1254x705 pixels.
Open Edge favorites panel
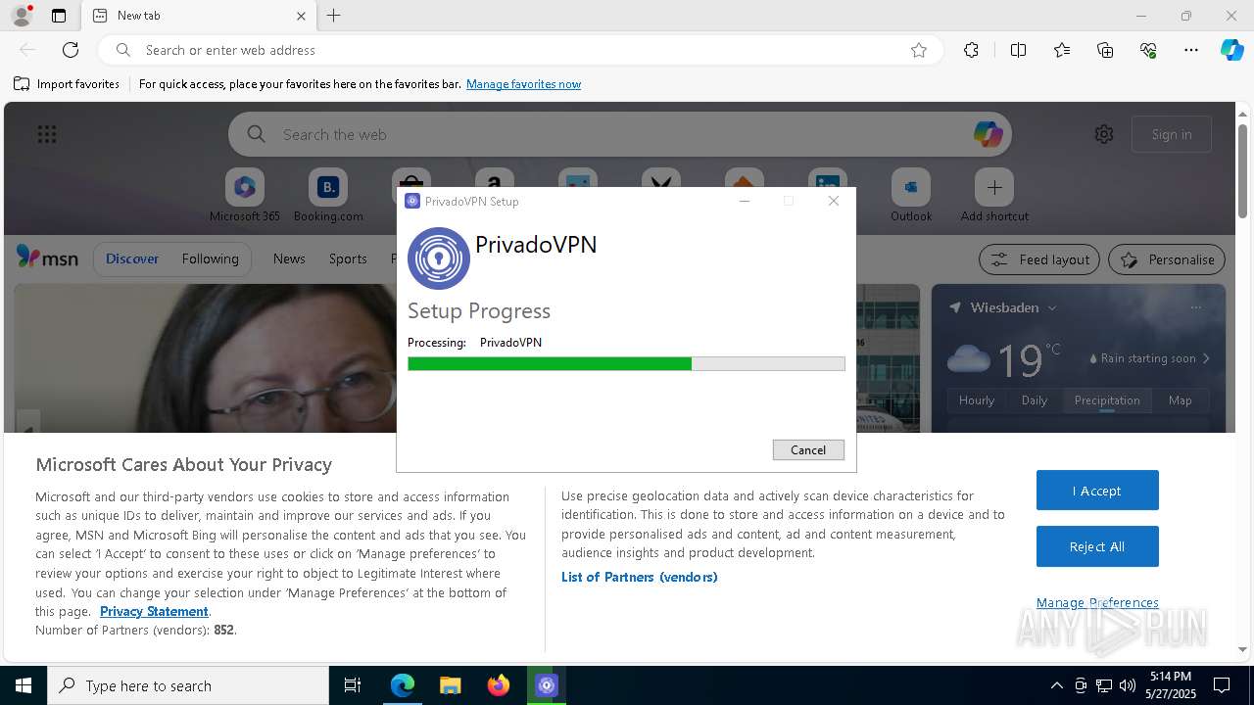tap(1062, 50)
